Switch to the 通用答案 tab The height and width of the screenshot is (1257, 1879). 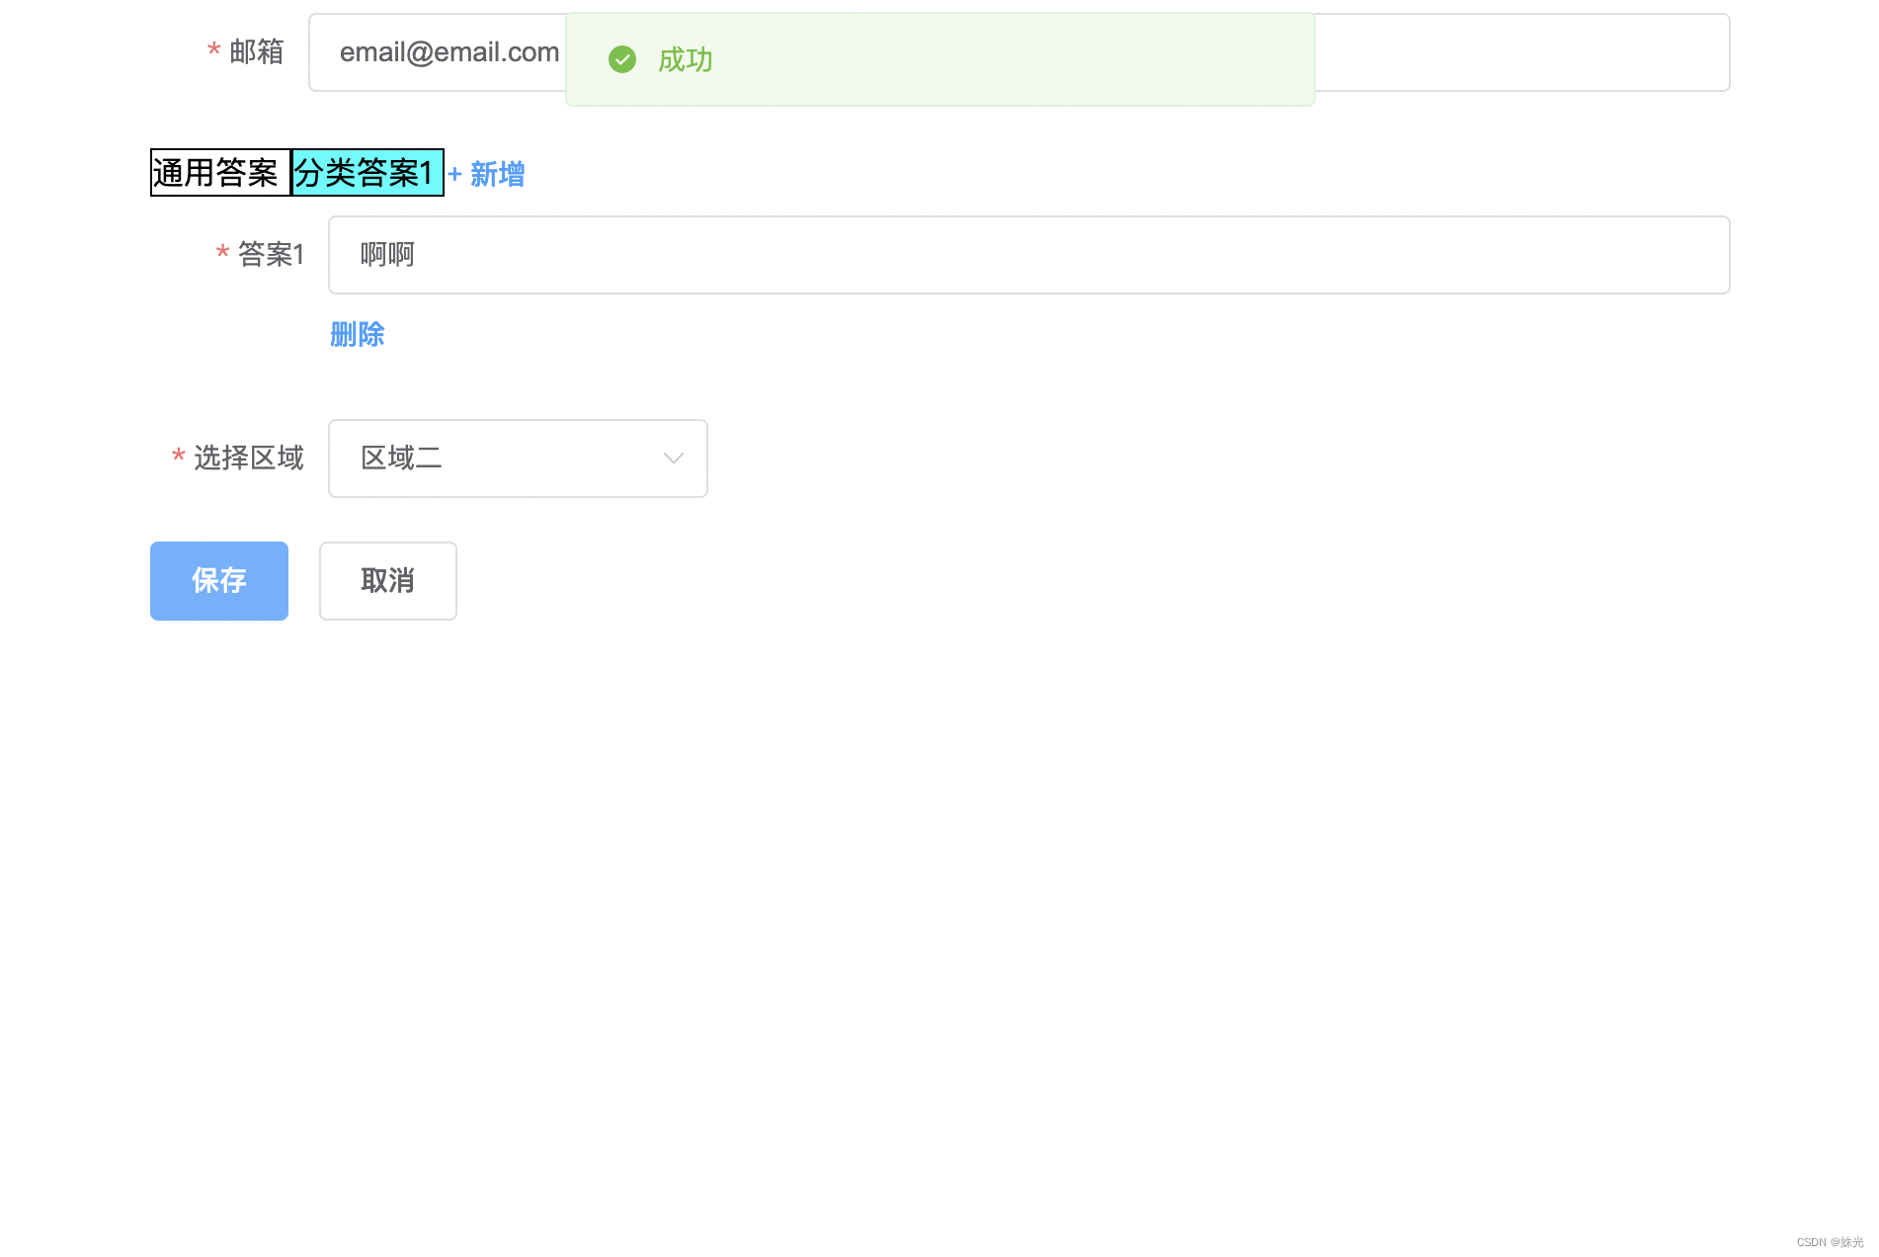[x=219, y=173]
